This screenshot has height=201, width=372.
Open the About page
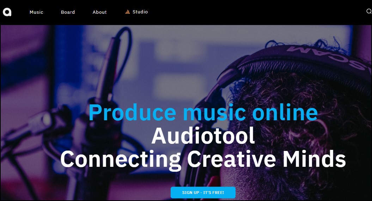pyautogui.click(x=100, y=12)
